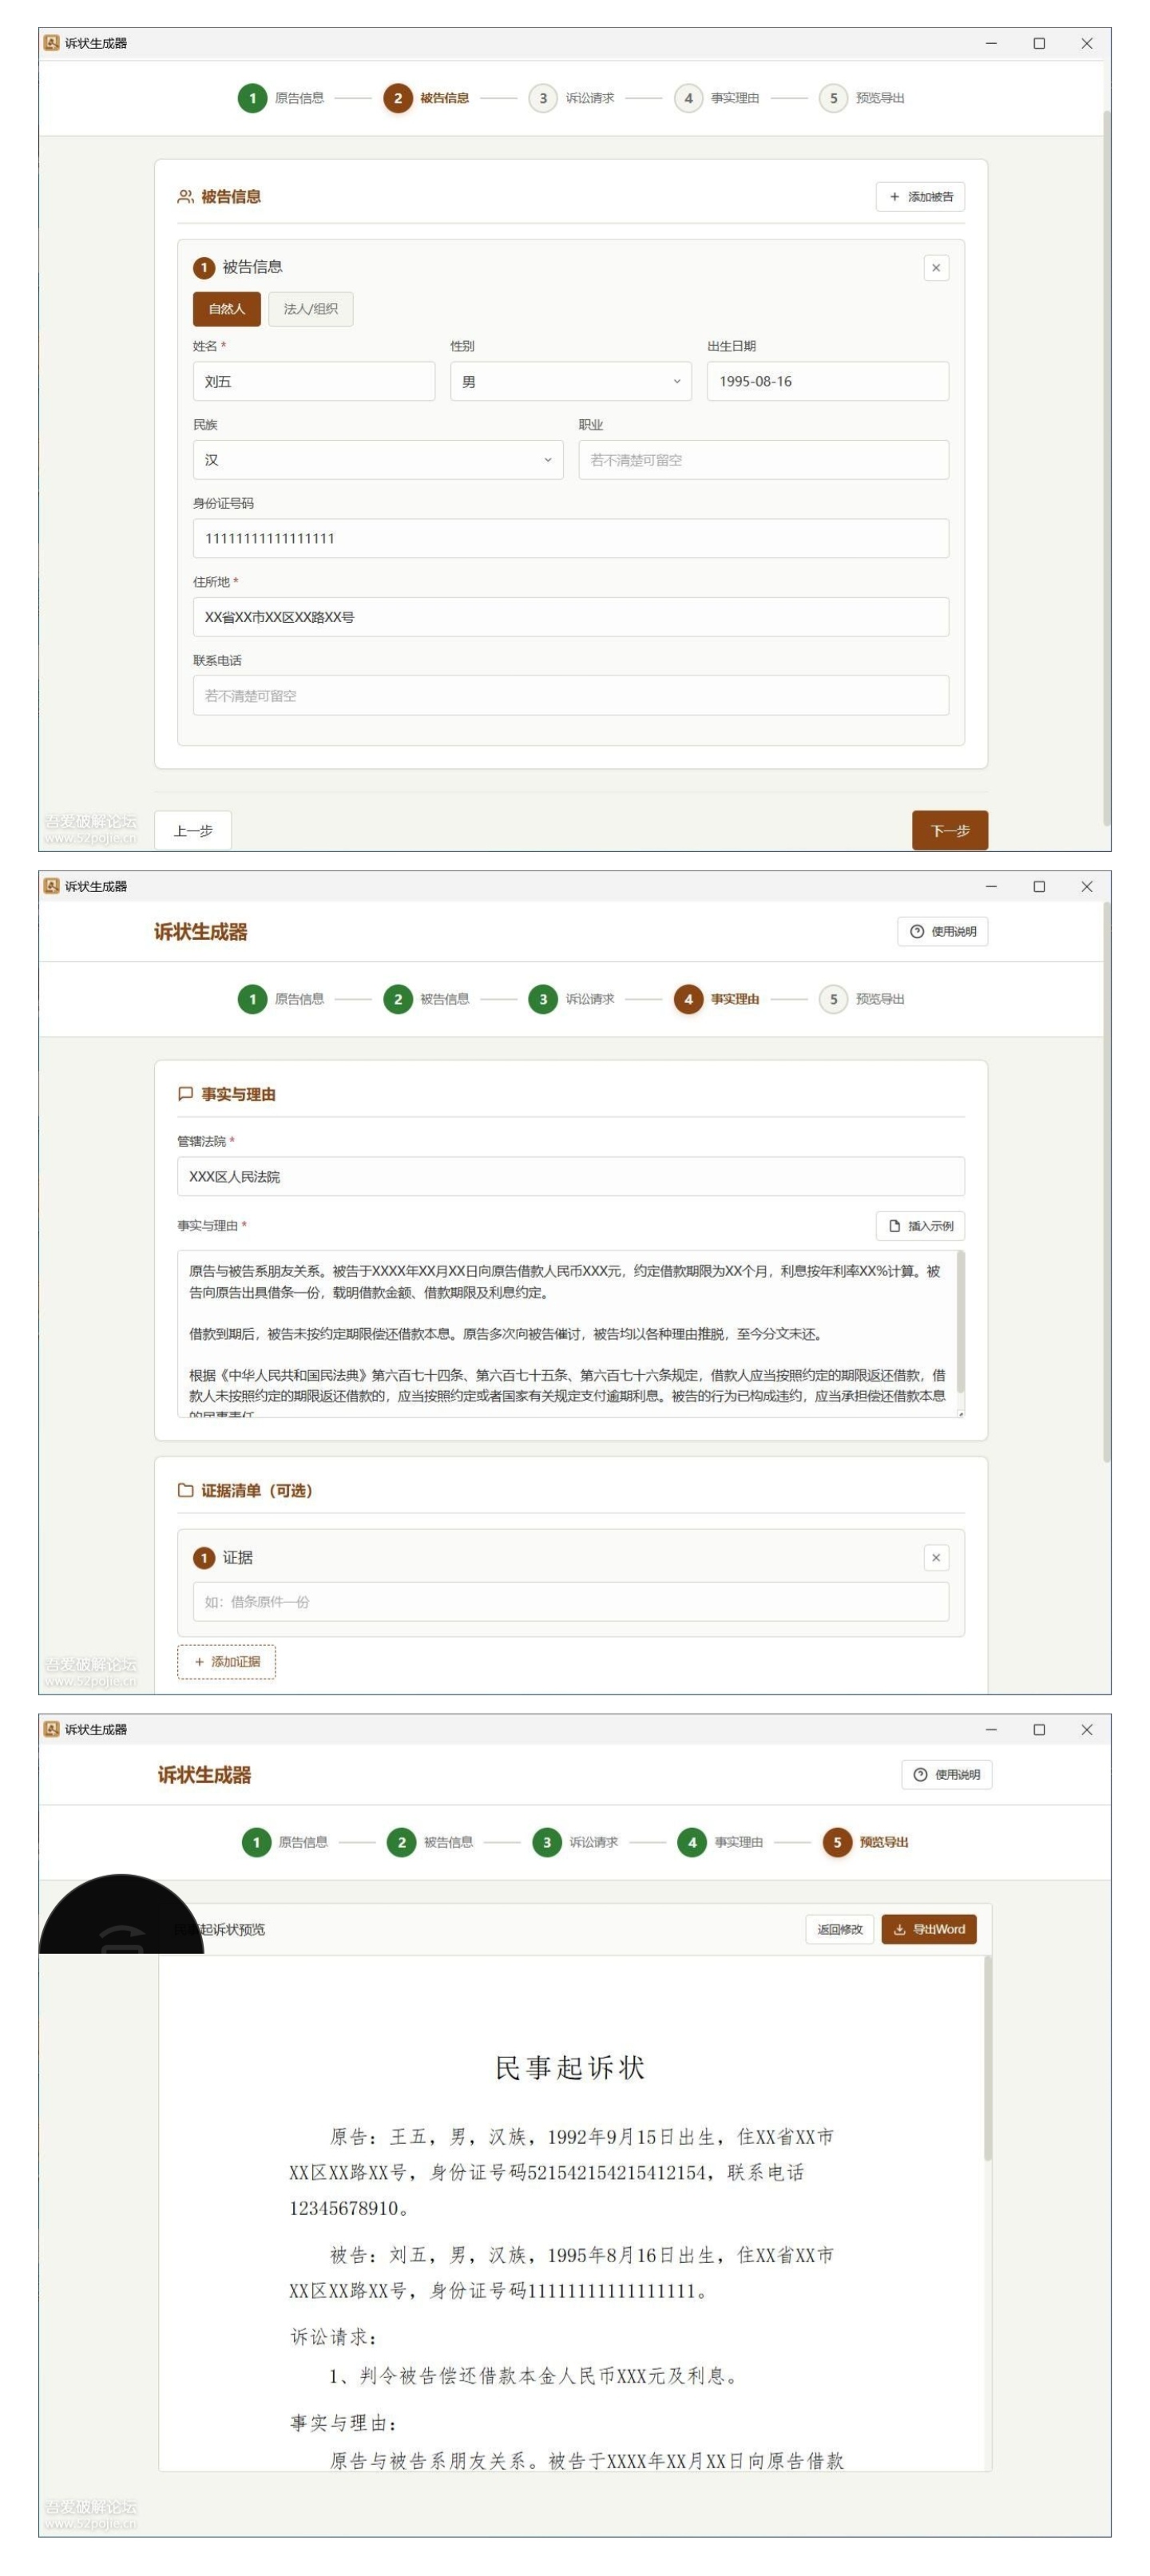
Task: In the preview window, go to step 3 诉讼请求
Action: click(x=575, y=1842)
